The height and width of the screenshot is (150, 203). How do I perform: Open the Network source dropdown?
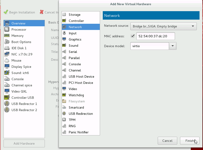click(163, 26)
